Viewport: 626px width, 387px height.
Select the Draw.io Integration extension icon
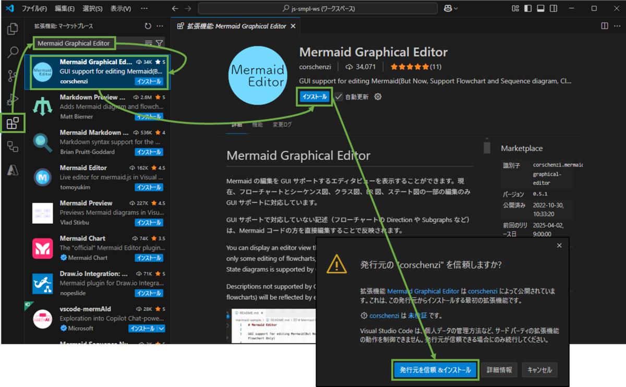click(x=42, y=283)
